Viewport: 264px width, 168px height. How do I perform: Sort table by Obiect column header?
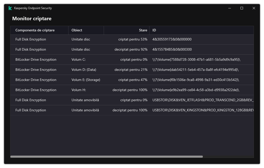[77, 30]
